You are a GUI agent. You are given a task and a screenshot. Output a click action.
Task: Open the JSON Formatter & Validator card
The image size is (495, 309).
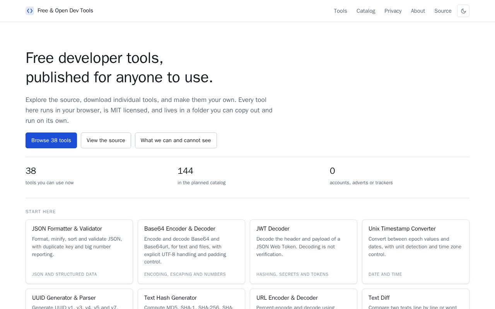[x=79, y=251]
